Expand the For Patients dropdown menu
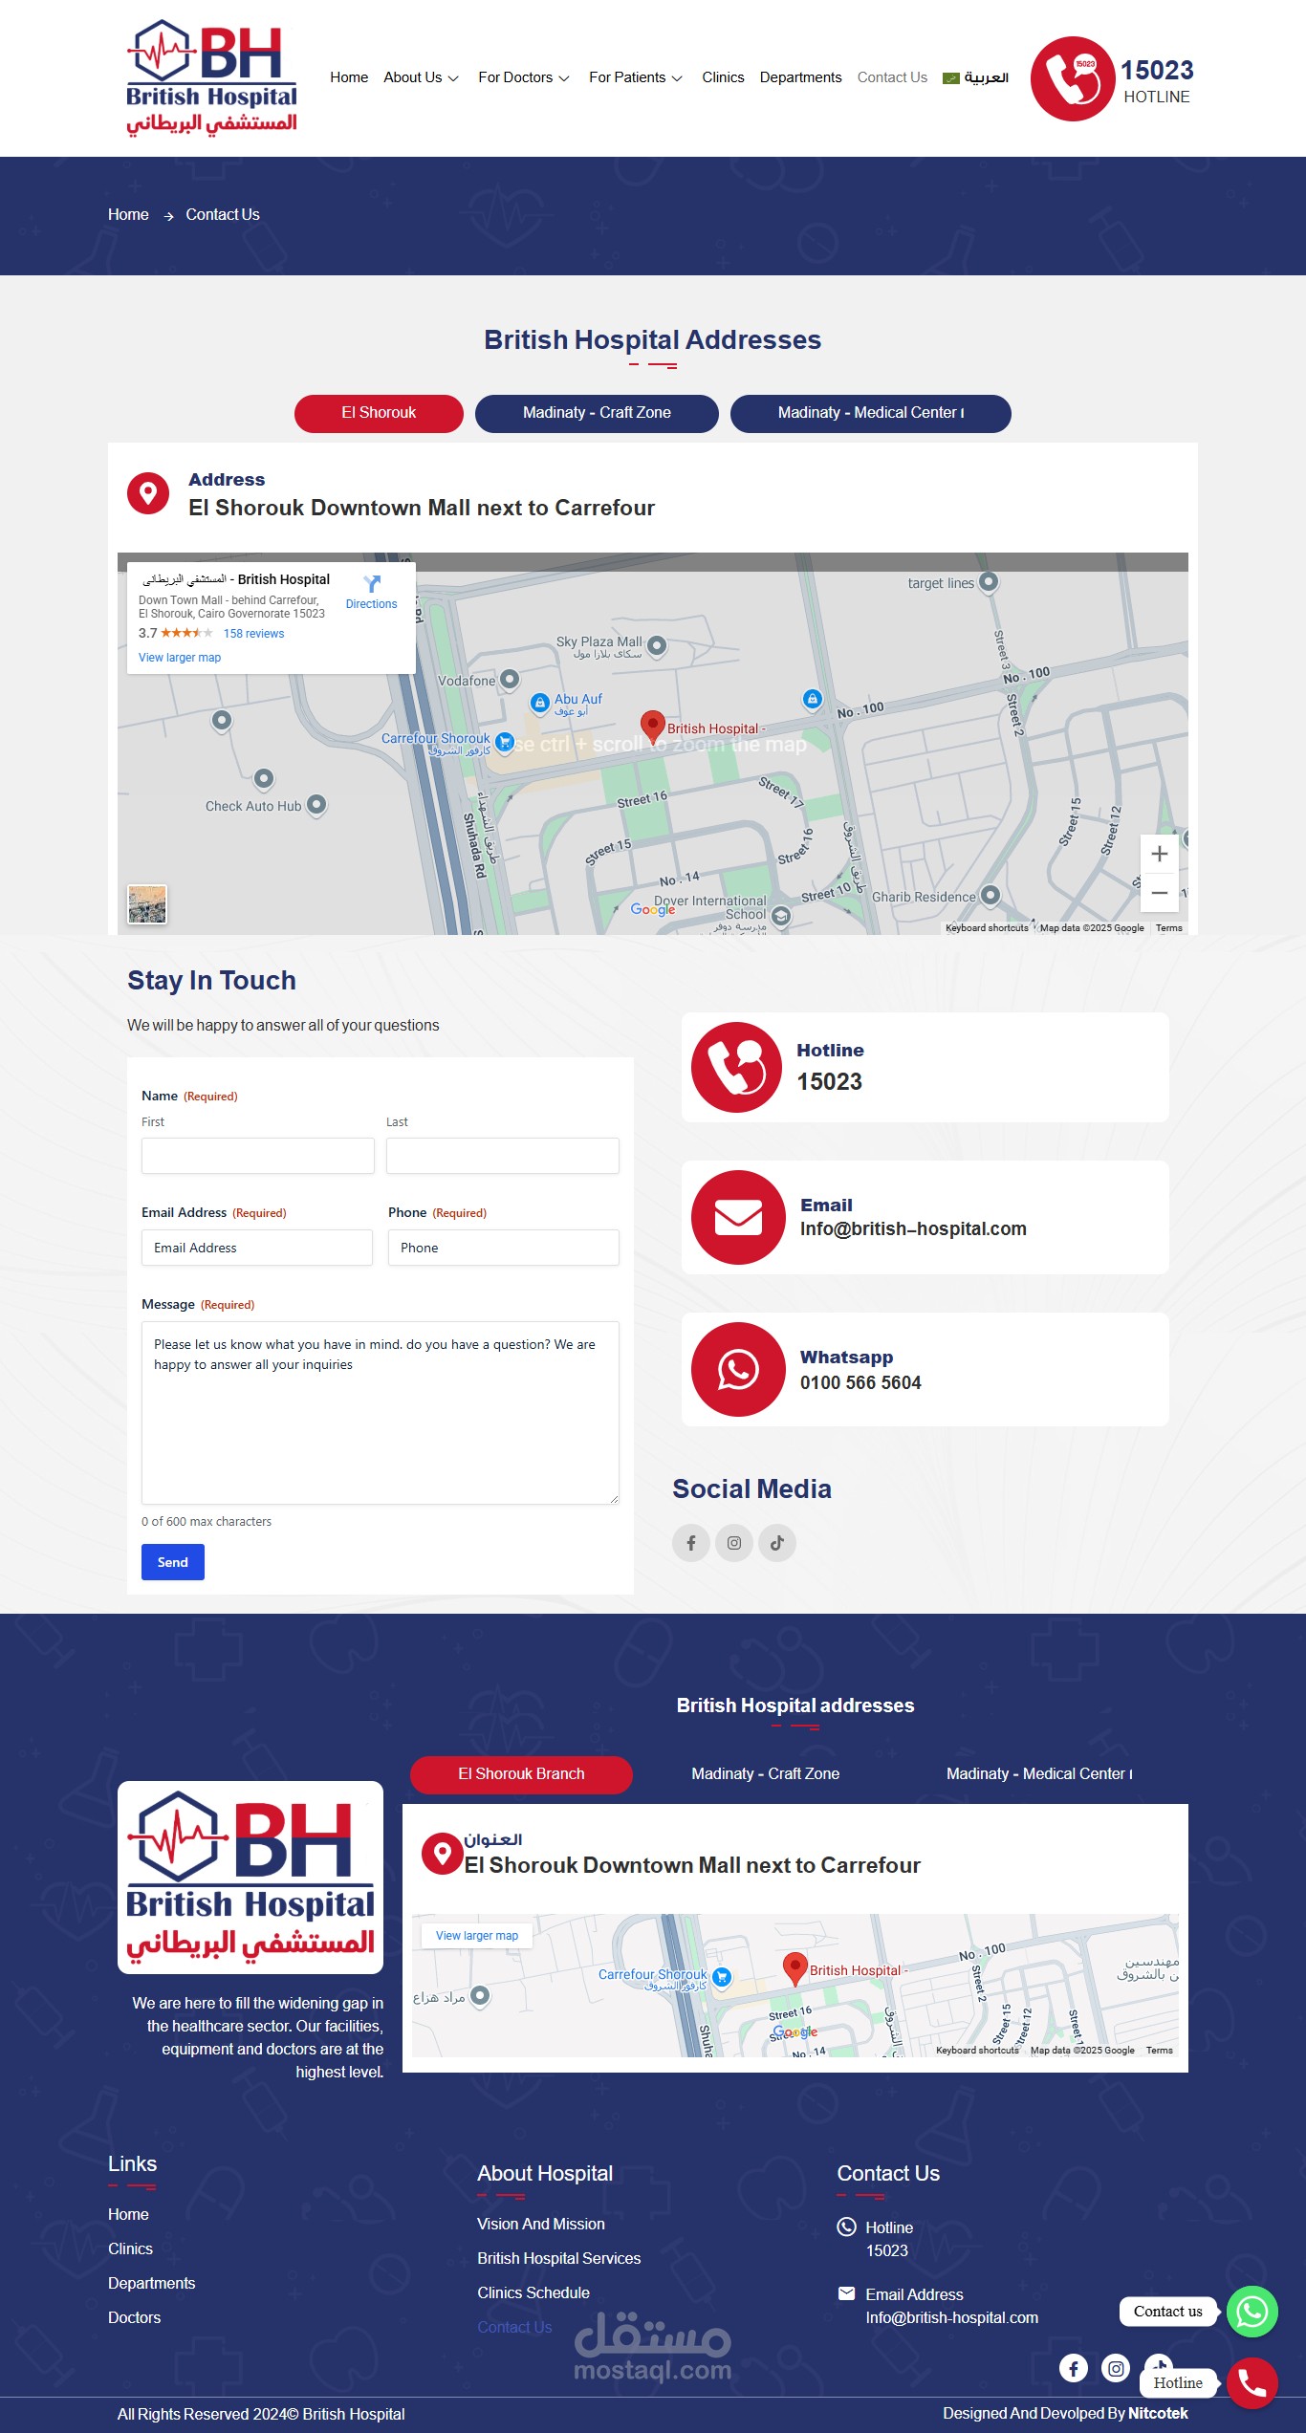 click(636, 77)
